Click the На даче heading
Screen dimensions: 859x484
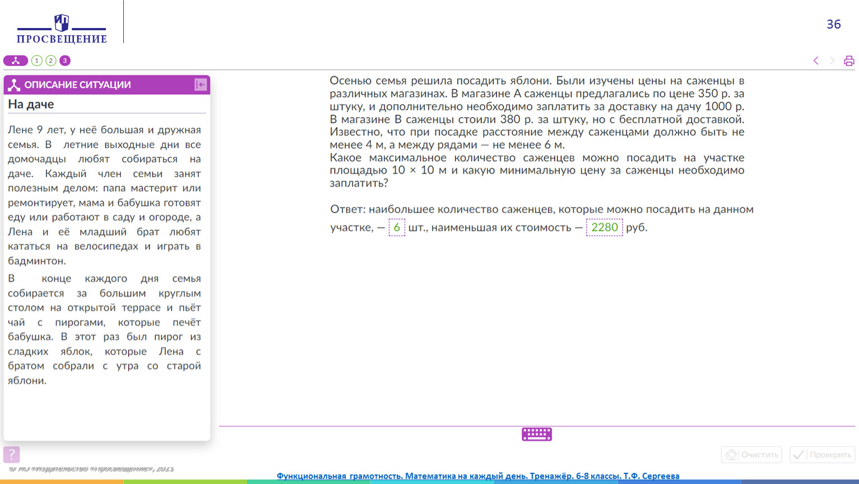click(31, 104)
